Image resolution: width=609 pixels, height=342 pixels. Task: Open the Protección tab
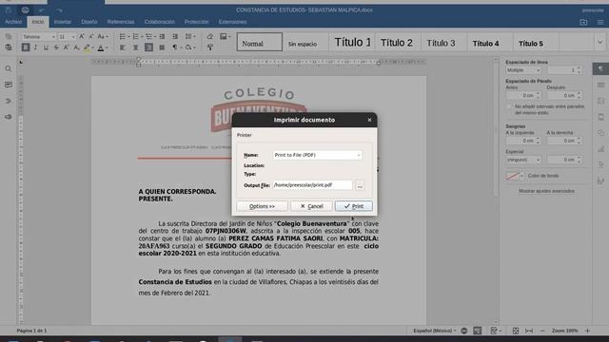click(x=197, y=22)
